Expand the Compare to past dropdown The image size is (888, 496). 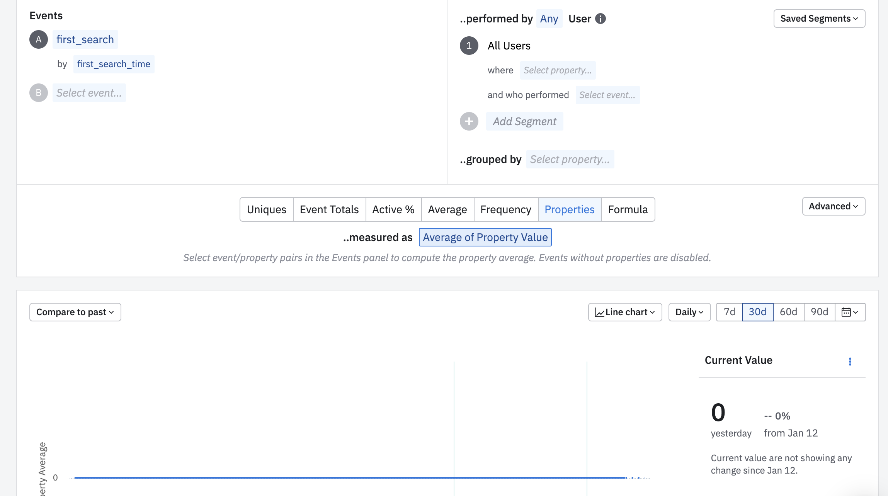(x=75, y=312)
